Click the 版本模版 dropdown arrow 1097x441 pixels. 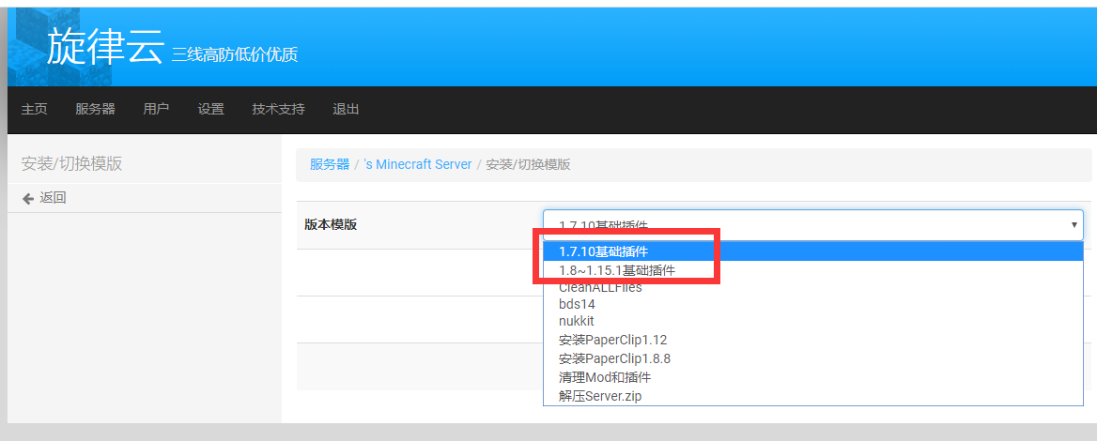[x=1074, y=225]
